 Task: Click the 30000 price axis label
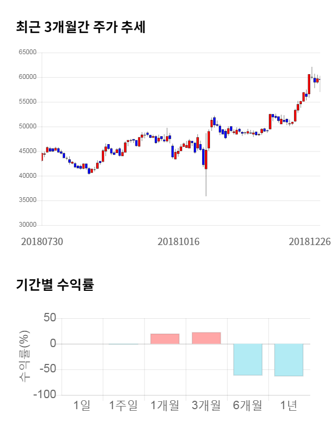click(28, 225)
